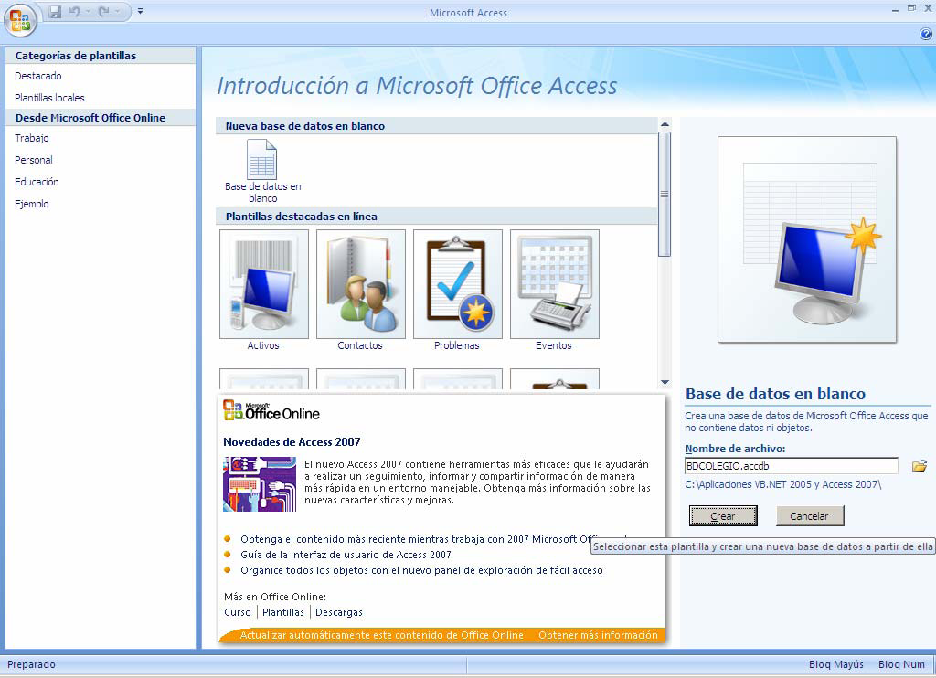This screenshot has width=936, height=678.
Task: Click the Nombre de archivo text field
Action: coord(791,466)
